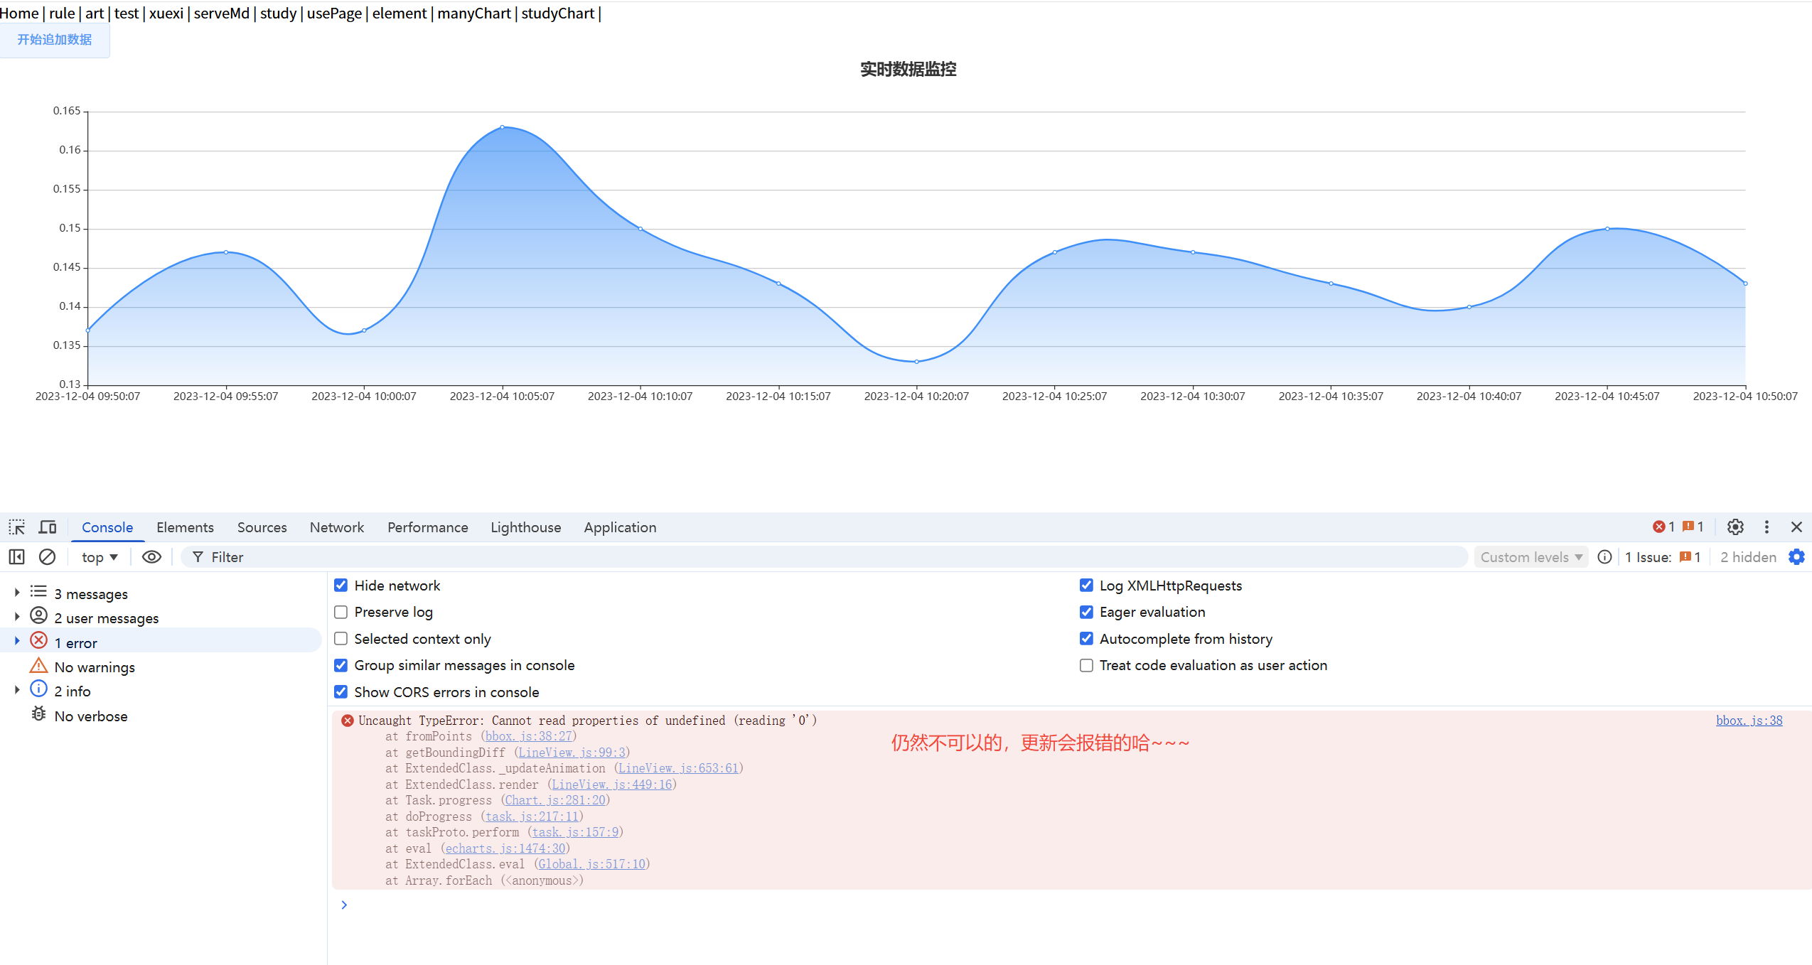Toggle the device toolbar icon

pyautogui.click(x=48, y=527)
